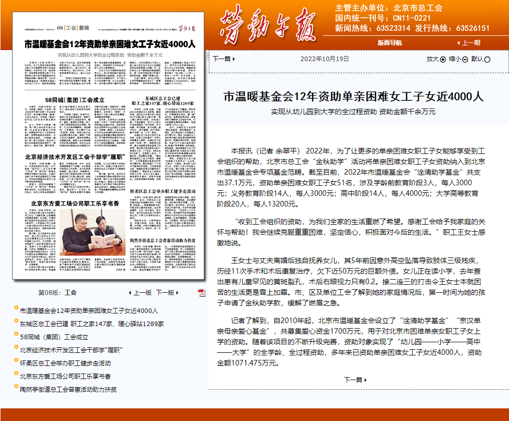The image size is (509, 421).
Task: Click the 缩小 zoom-out minus icon
Action: [465, 59]
